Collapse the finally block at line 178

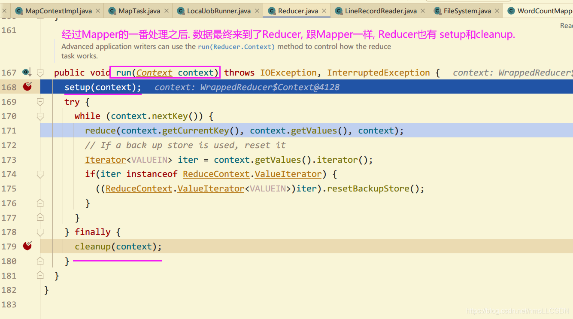(40, 232)
